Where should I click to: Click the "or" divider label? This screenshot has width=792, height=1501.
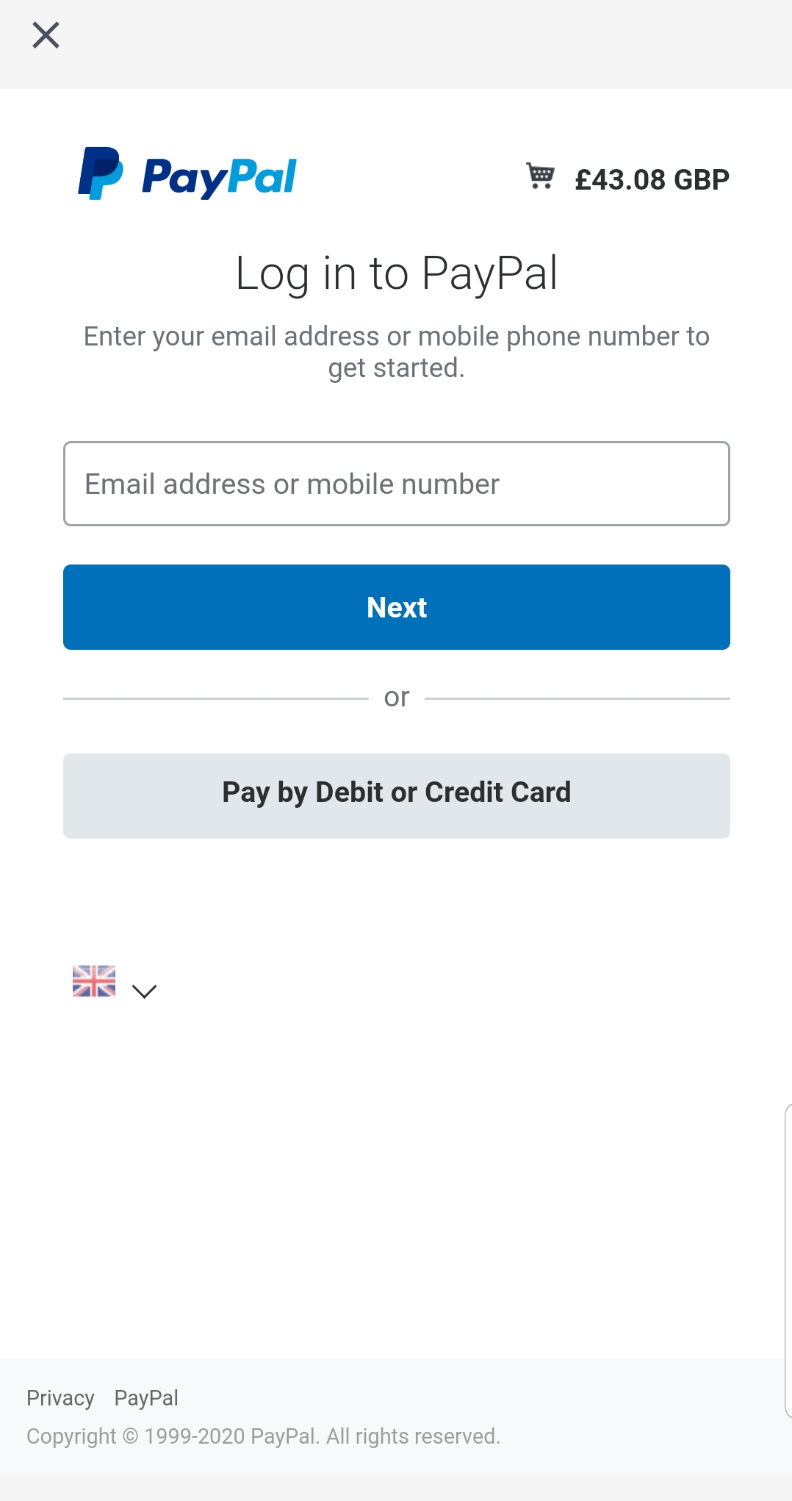[x=397, y=697]
